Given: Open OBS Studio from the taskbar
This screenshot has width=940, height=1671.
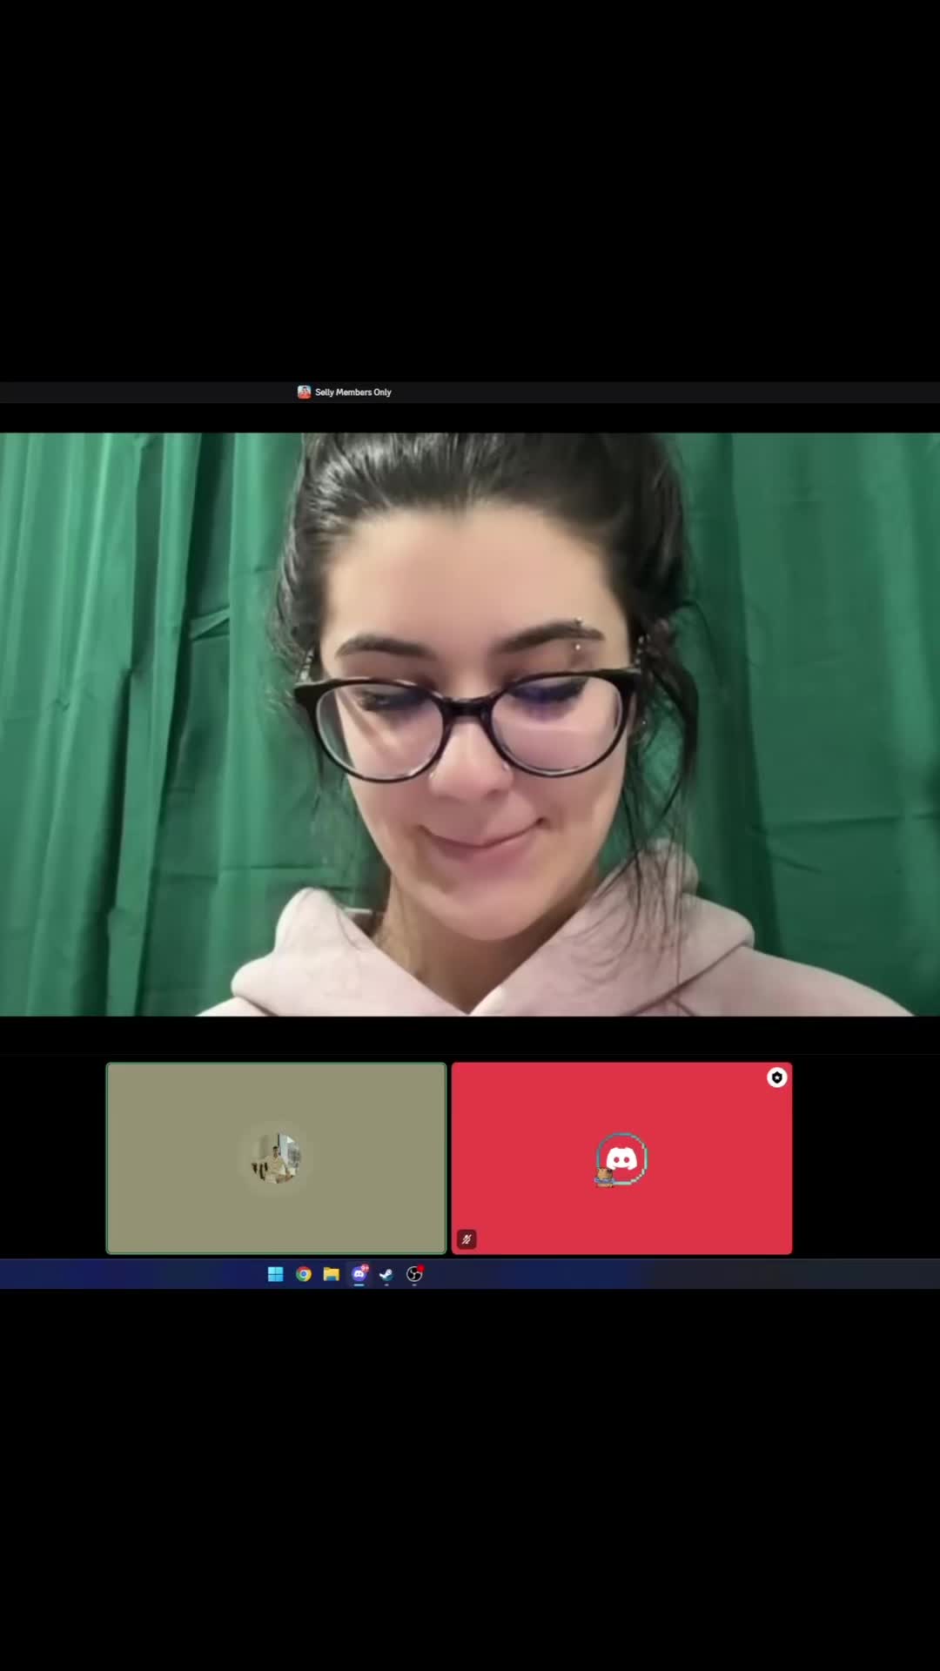Looking at the screenshot, I should pos(415,1274).
